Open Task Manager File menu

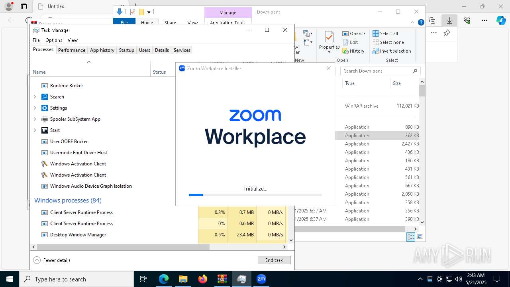click(36, 40)
